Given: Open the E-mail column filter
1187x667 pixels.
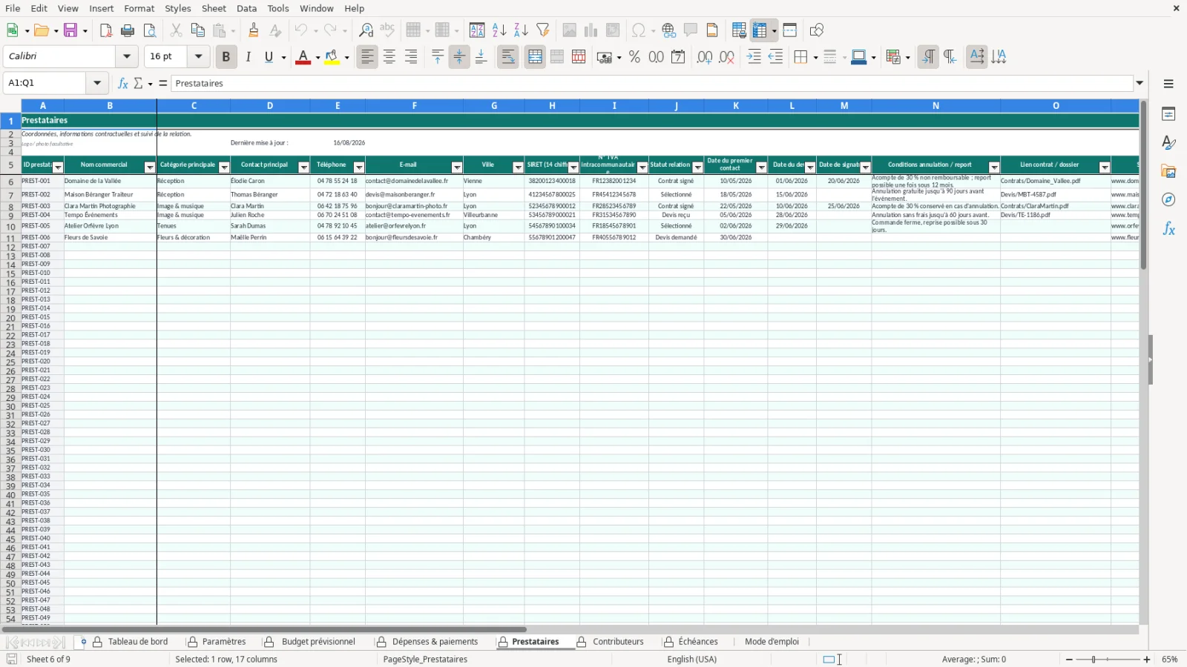Looking at the screenshot, I should (457, 167).
